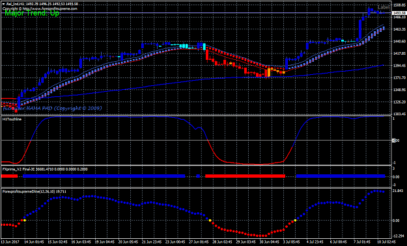Click the long red bar in FXprime panel

click(245, 176)
